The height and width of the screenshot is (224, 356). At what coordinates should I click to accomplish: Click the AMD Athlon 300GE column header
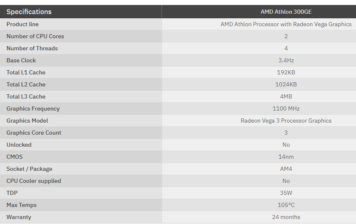point(286,12)
